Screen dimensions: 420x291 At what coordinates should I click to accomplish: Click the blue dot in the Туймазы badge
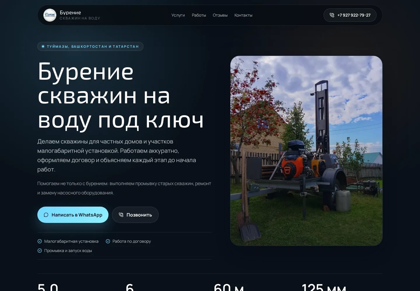point(43,47)
